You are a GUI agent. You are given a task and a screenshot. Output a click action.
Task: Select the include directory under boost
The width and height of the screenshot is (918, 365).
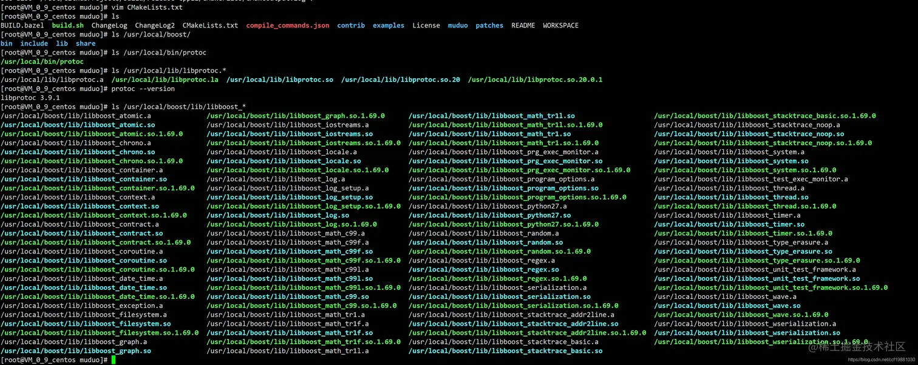[x=34, y=44]
